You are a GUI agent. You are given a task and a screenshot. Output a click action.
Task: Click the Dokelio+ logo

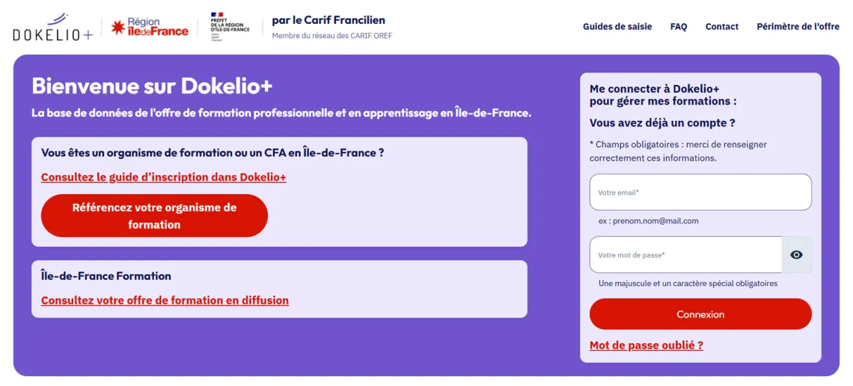(52, 27)
